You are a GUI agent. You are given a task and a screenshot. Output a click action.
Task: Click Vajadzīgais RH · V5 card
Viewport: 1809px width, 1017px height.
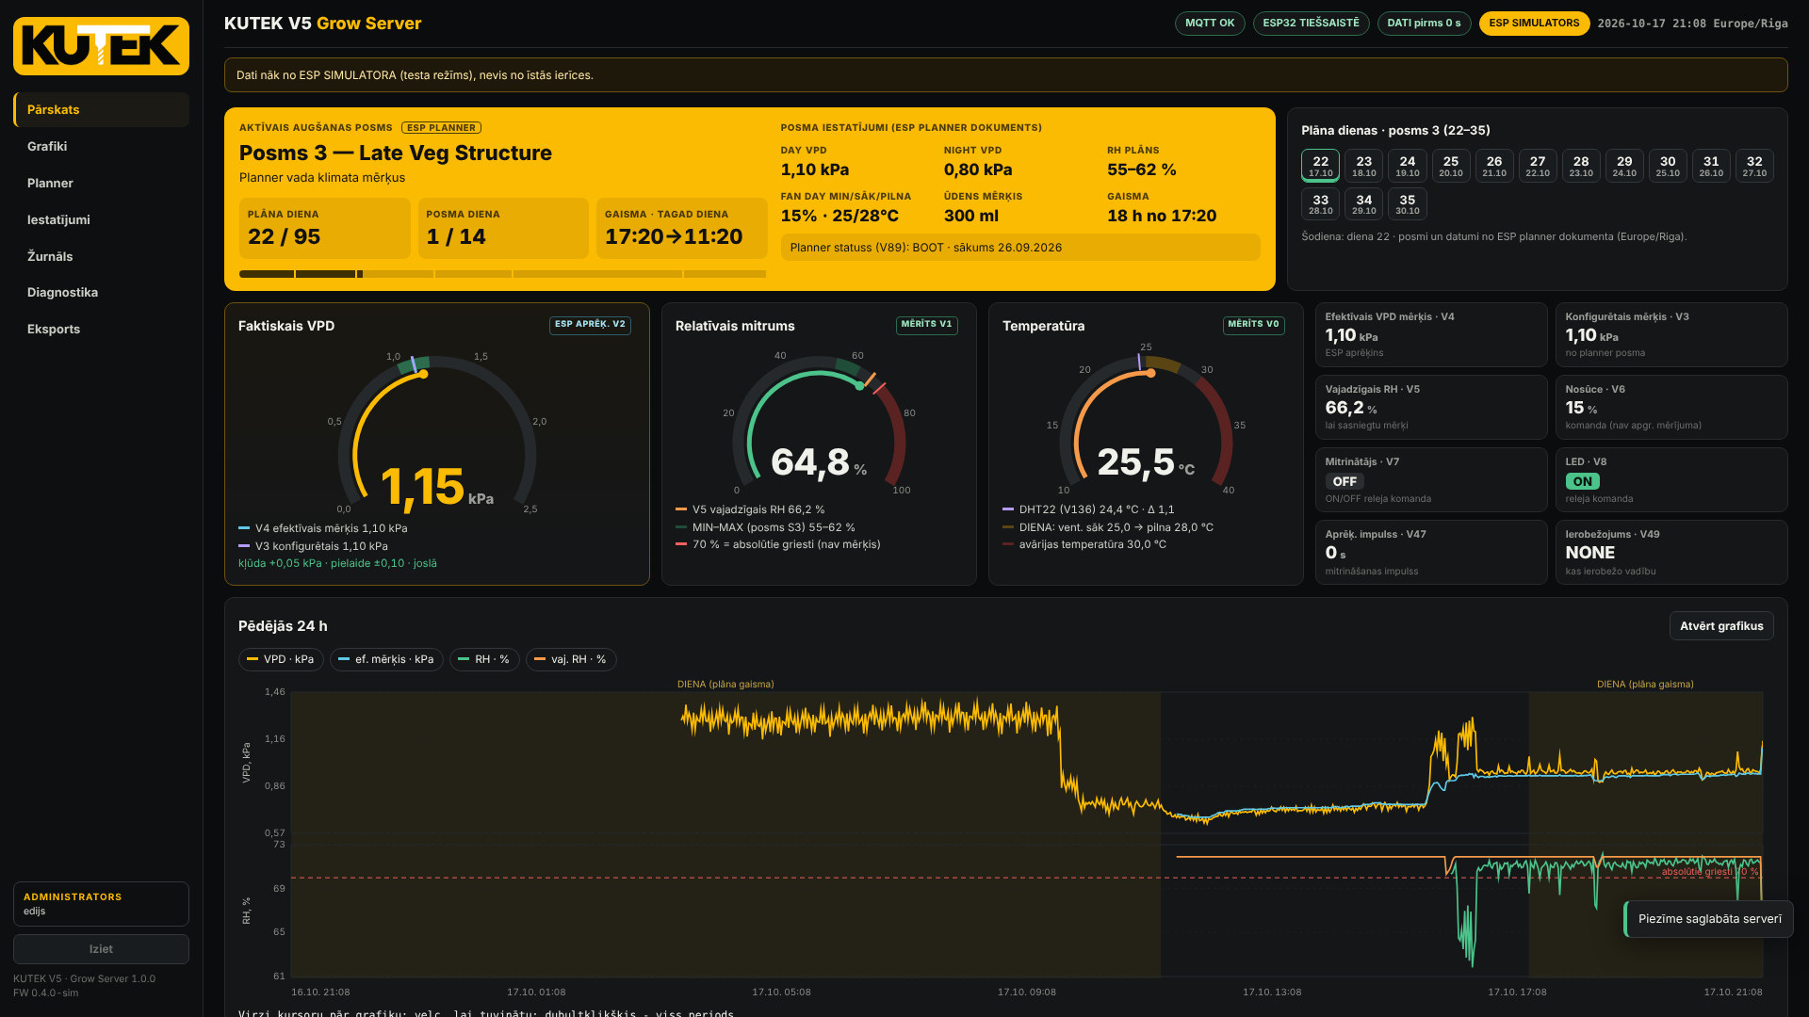(1430, 407)
